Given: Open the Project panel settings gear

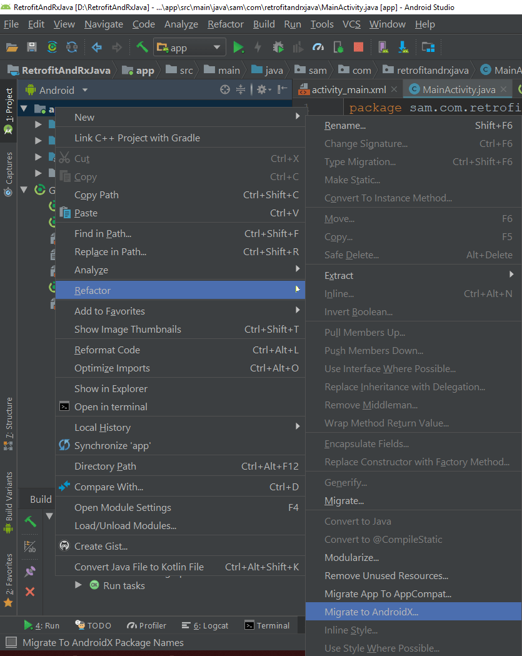Looking at the screenshot, I should point(264,89).
